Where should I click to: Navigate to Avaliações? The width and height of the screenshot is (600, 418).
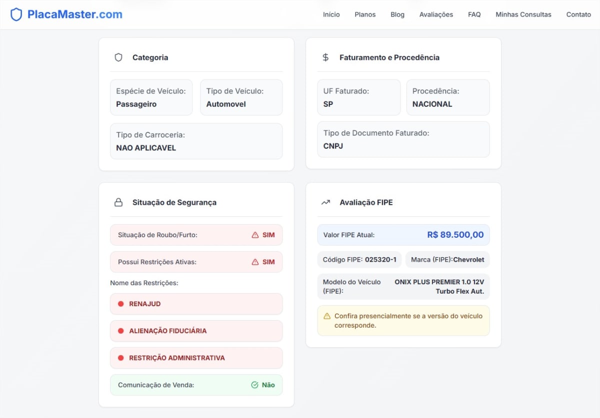tap(436, 14)
